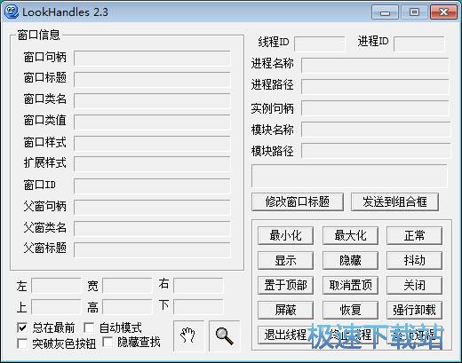Focus the 上 coordinate field
462x363 pixels.
pos(56,306)
